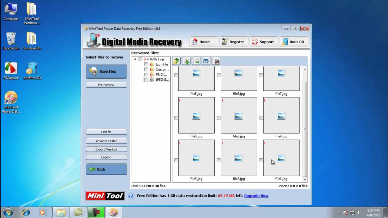The image size is (388, 218).
Task: Click the Register button in header
Action: (234, 42)
